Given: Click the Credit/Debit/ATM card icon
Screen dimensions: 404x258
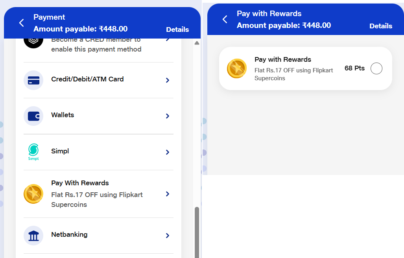Looking at the screenshot, I should [x=33, y=80].
